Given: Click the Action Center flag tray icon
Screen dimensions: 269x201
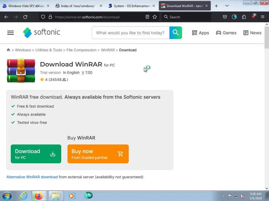Looking at the screenshot, I should [229, 196].
